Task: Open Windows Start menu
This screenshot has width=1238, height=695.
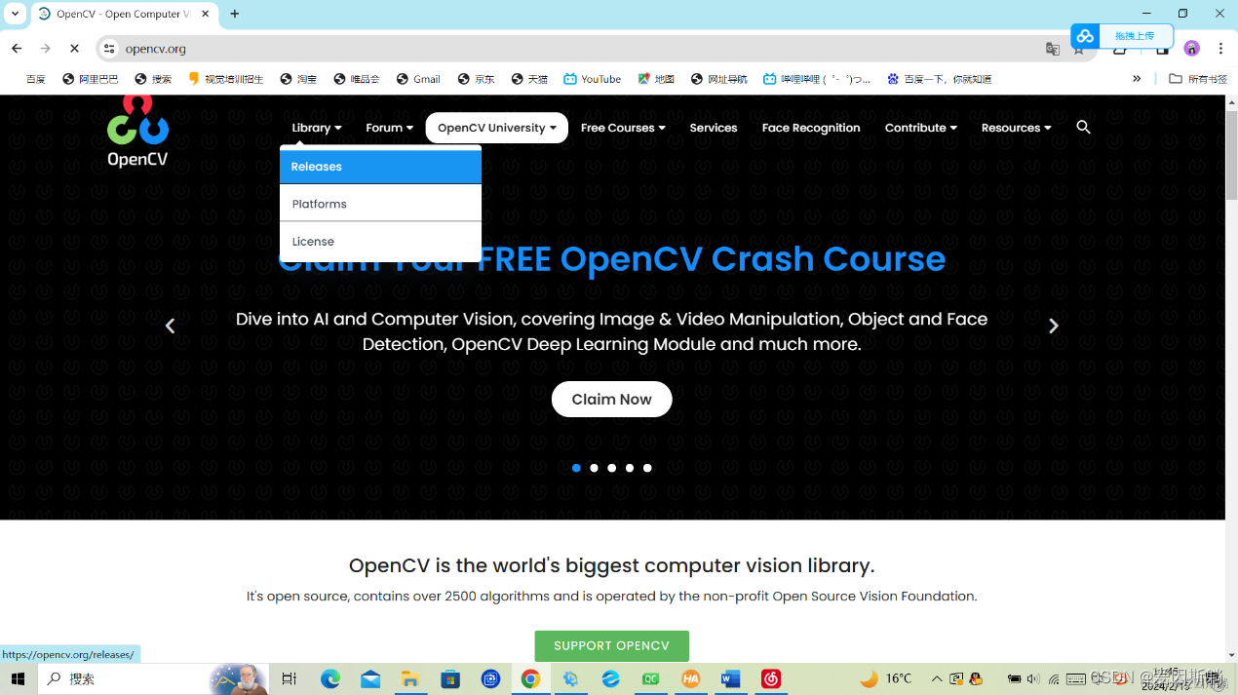Action: [18, 678]
